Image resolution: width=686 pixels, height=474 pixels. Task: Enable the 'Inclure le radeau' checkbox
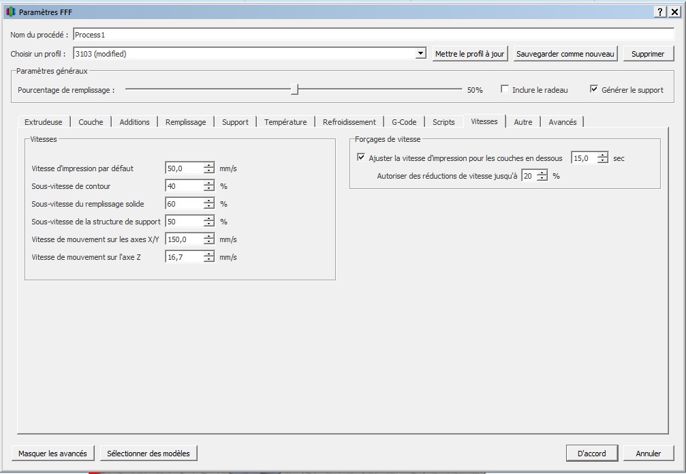tap(505, 89)
